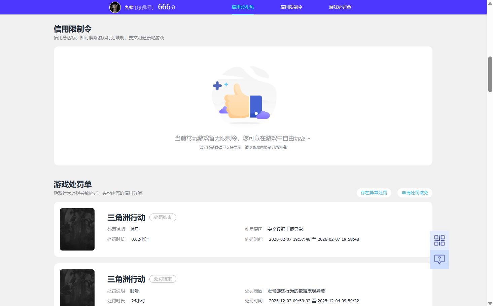
Task: Open the QR code floating icon
Action: click(x=439, y=240)
